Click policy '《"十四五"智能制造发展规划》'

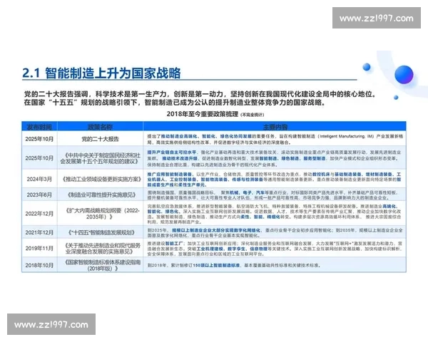coord(101,232)
